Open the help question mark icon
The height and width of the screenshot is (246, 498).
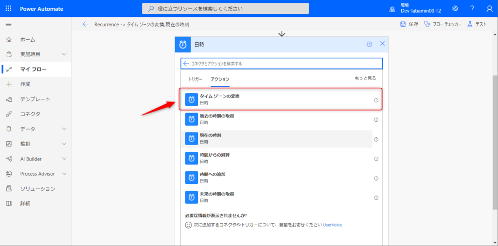472,9
